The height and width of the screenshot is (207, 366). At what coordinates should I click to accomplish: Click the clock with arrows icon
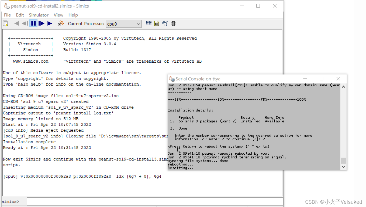coord(61,23)
